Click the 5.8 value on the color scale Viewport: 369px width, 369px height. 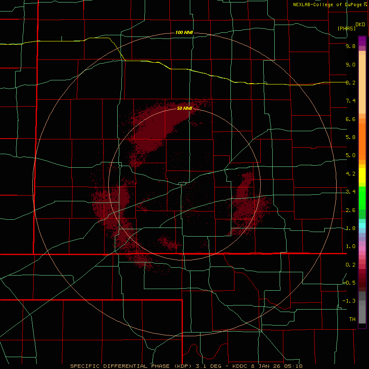[351, 137]
